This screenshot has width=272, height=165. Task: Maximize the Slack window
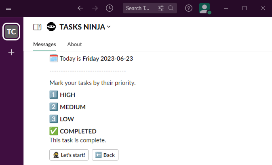pos(245,8)
